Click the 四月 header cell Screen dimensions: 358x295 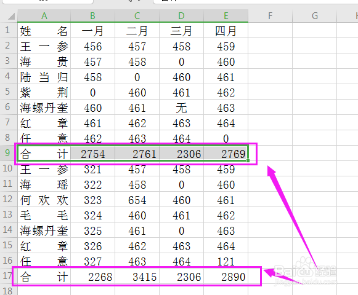point(226,31)
